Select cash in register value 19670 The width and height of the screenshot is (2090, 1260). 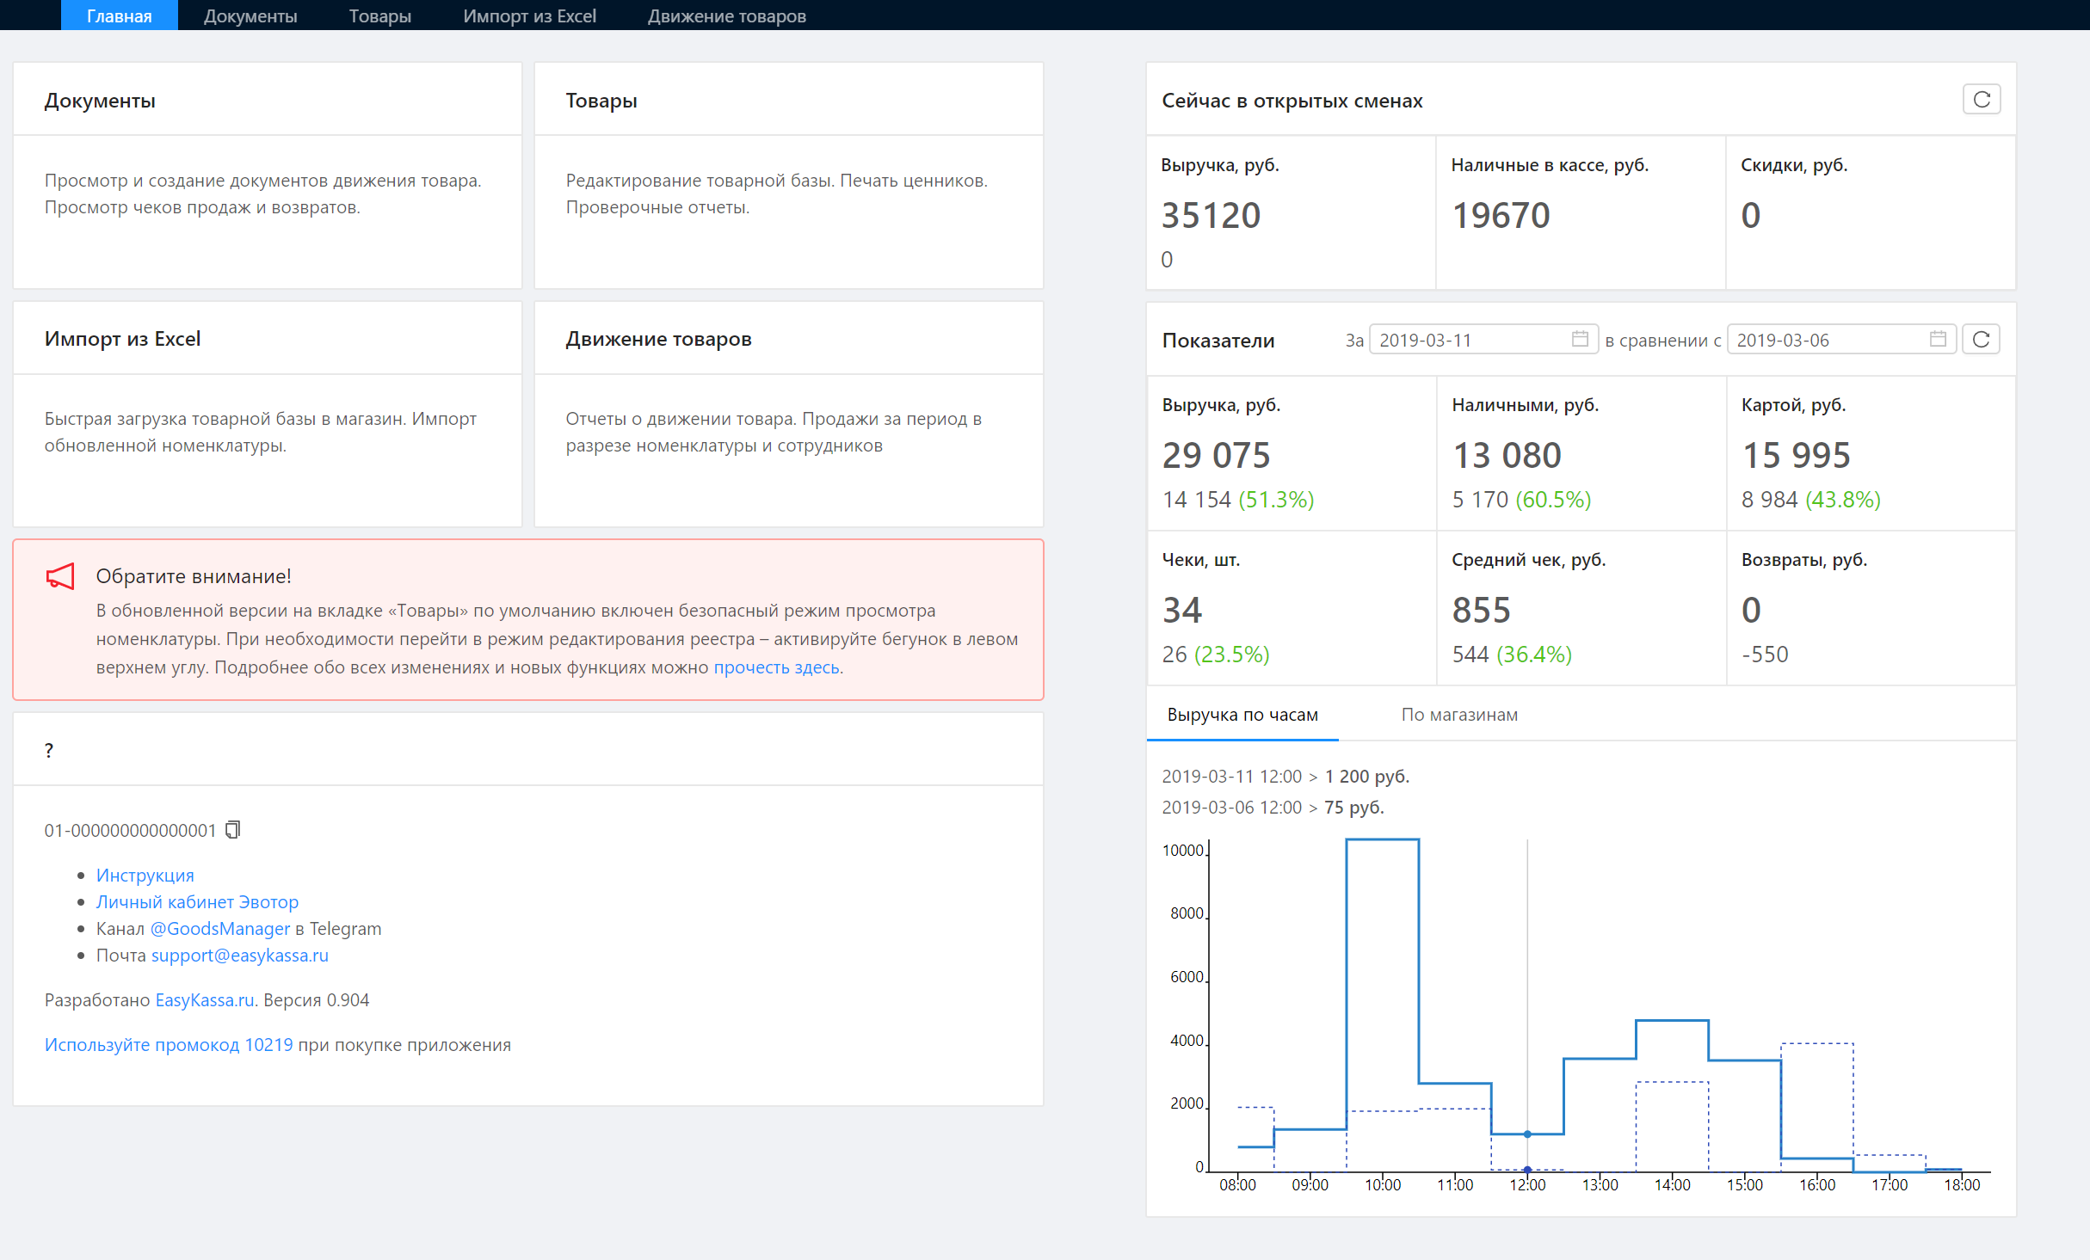pos(1501,215)
